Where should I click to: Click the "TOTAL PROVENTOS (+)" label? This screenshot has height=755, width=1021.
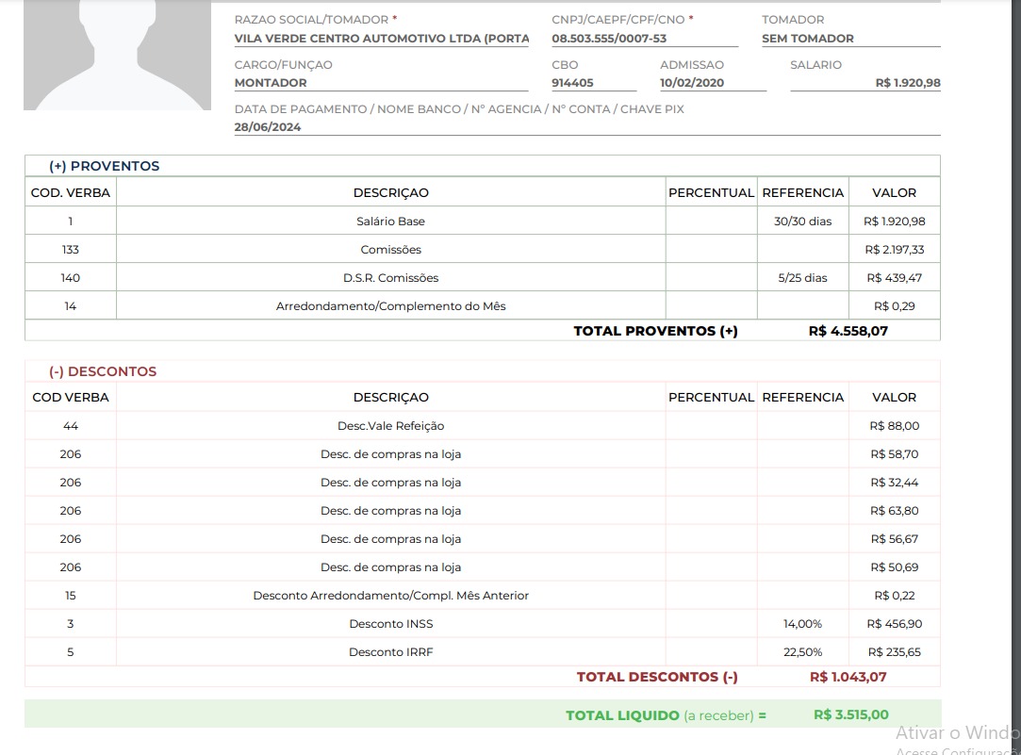656,331
